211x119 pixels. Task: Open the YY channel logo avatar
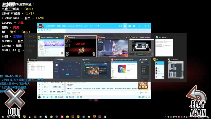coord(41,26)
